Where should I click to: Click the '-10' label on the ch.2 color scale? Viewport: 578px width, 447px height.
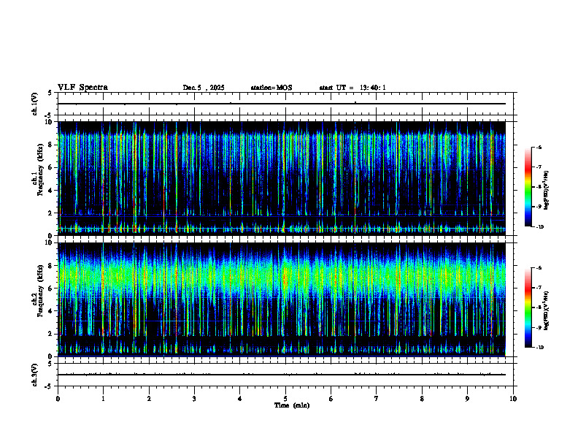539,348
